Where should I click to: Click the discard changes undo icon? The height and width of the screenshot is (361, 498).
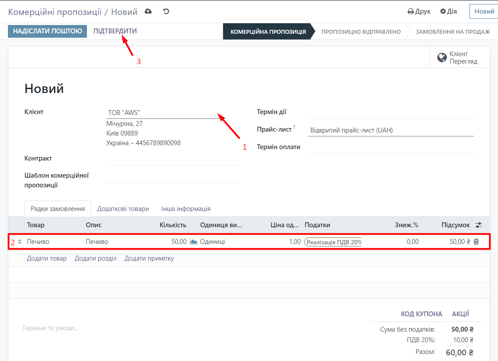[x=166, y=11]
